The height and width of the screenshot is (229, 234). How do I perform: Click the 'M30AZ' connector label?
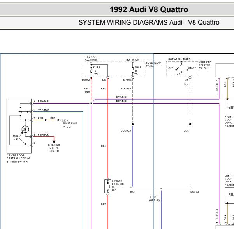[86, 80]
